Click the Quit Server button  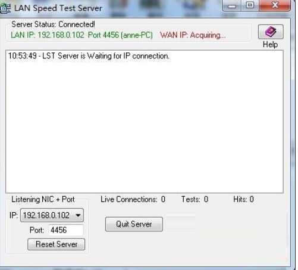(134, 224)
